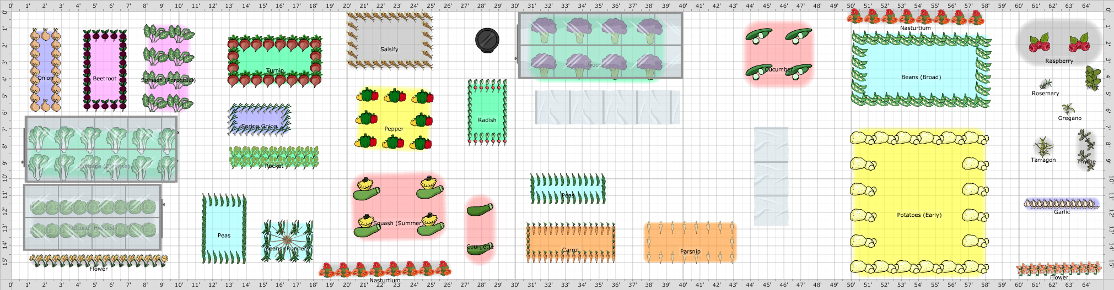This screenshot has height=290, width=1114.
Task: Click the Spinach (Perpetual) planting
Action: [x=168, y=68]
